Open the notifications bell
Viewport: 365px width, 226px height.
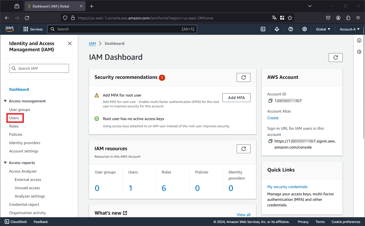point(277,29)
